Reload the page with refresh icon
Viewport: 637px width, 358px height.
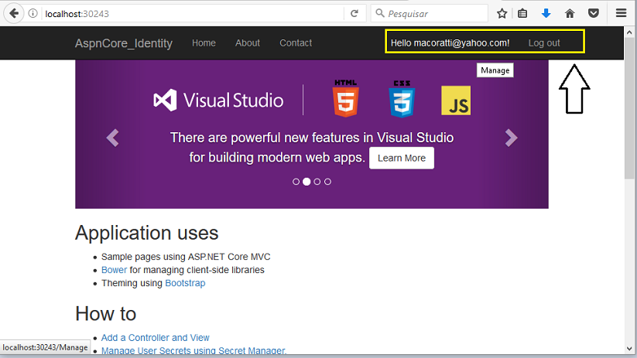[x=354, y=13]
